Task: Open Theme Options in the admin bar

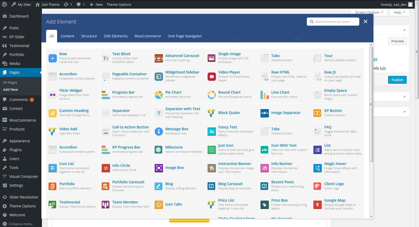Action: pos(119,4)
